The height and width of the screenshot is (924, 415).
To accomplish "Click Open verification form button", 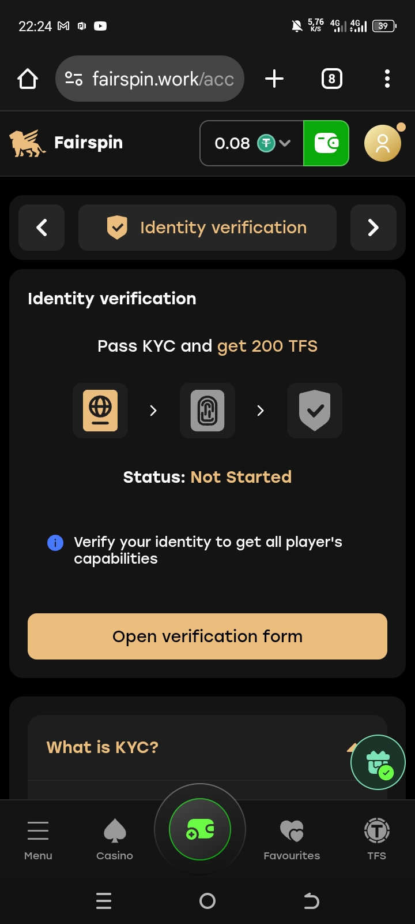I will pos(207,636).
